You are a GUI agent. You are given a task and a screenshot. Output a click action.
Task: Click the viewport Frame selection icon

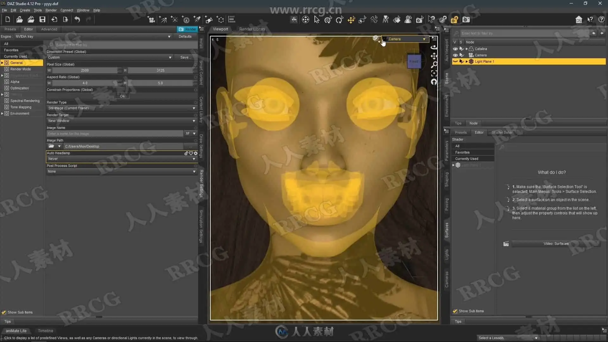[x=434, y=73]
